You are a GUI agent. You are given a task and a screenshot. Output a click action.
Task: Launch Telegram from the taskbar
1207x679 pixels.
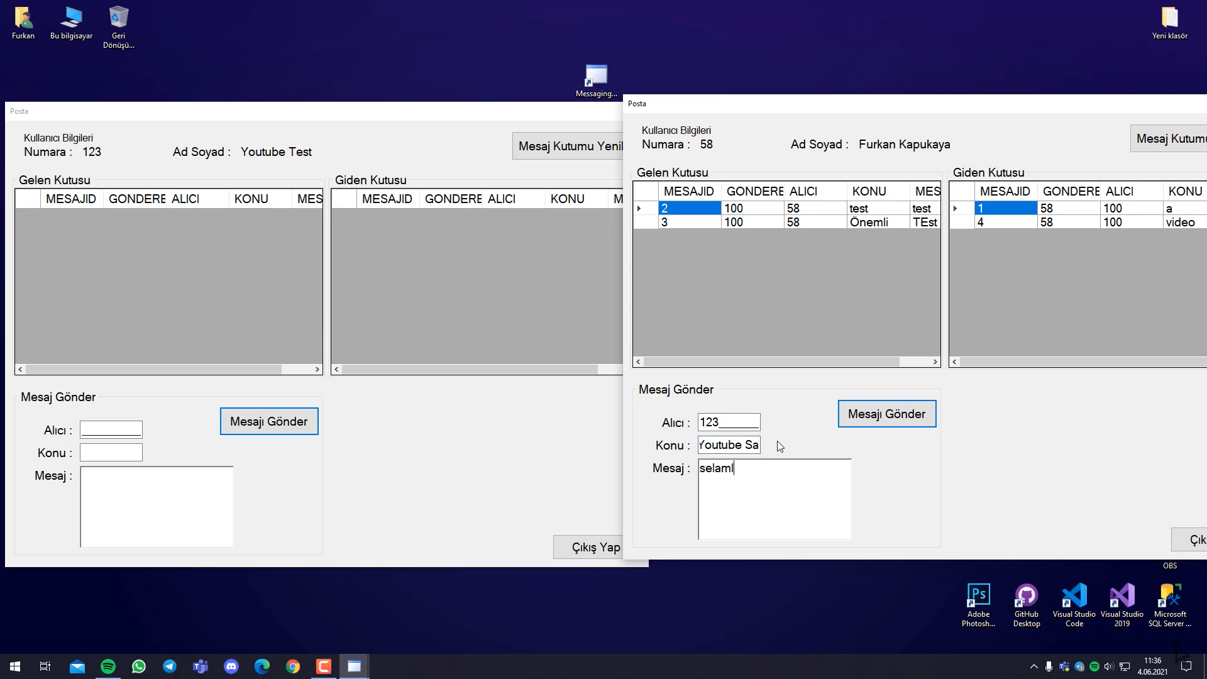pyautogui.click(x=170, y=666)
